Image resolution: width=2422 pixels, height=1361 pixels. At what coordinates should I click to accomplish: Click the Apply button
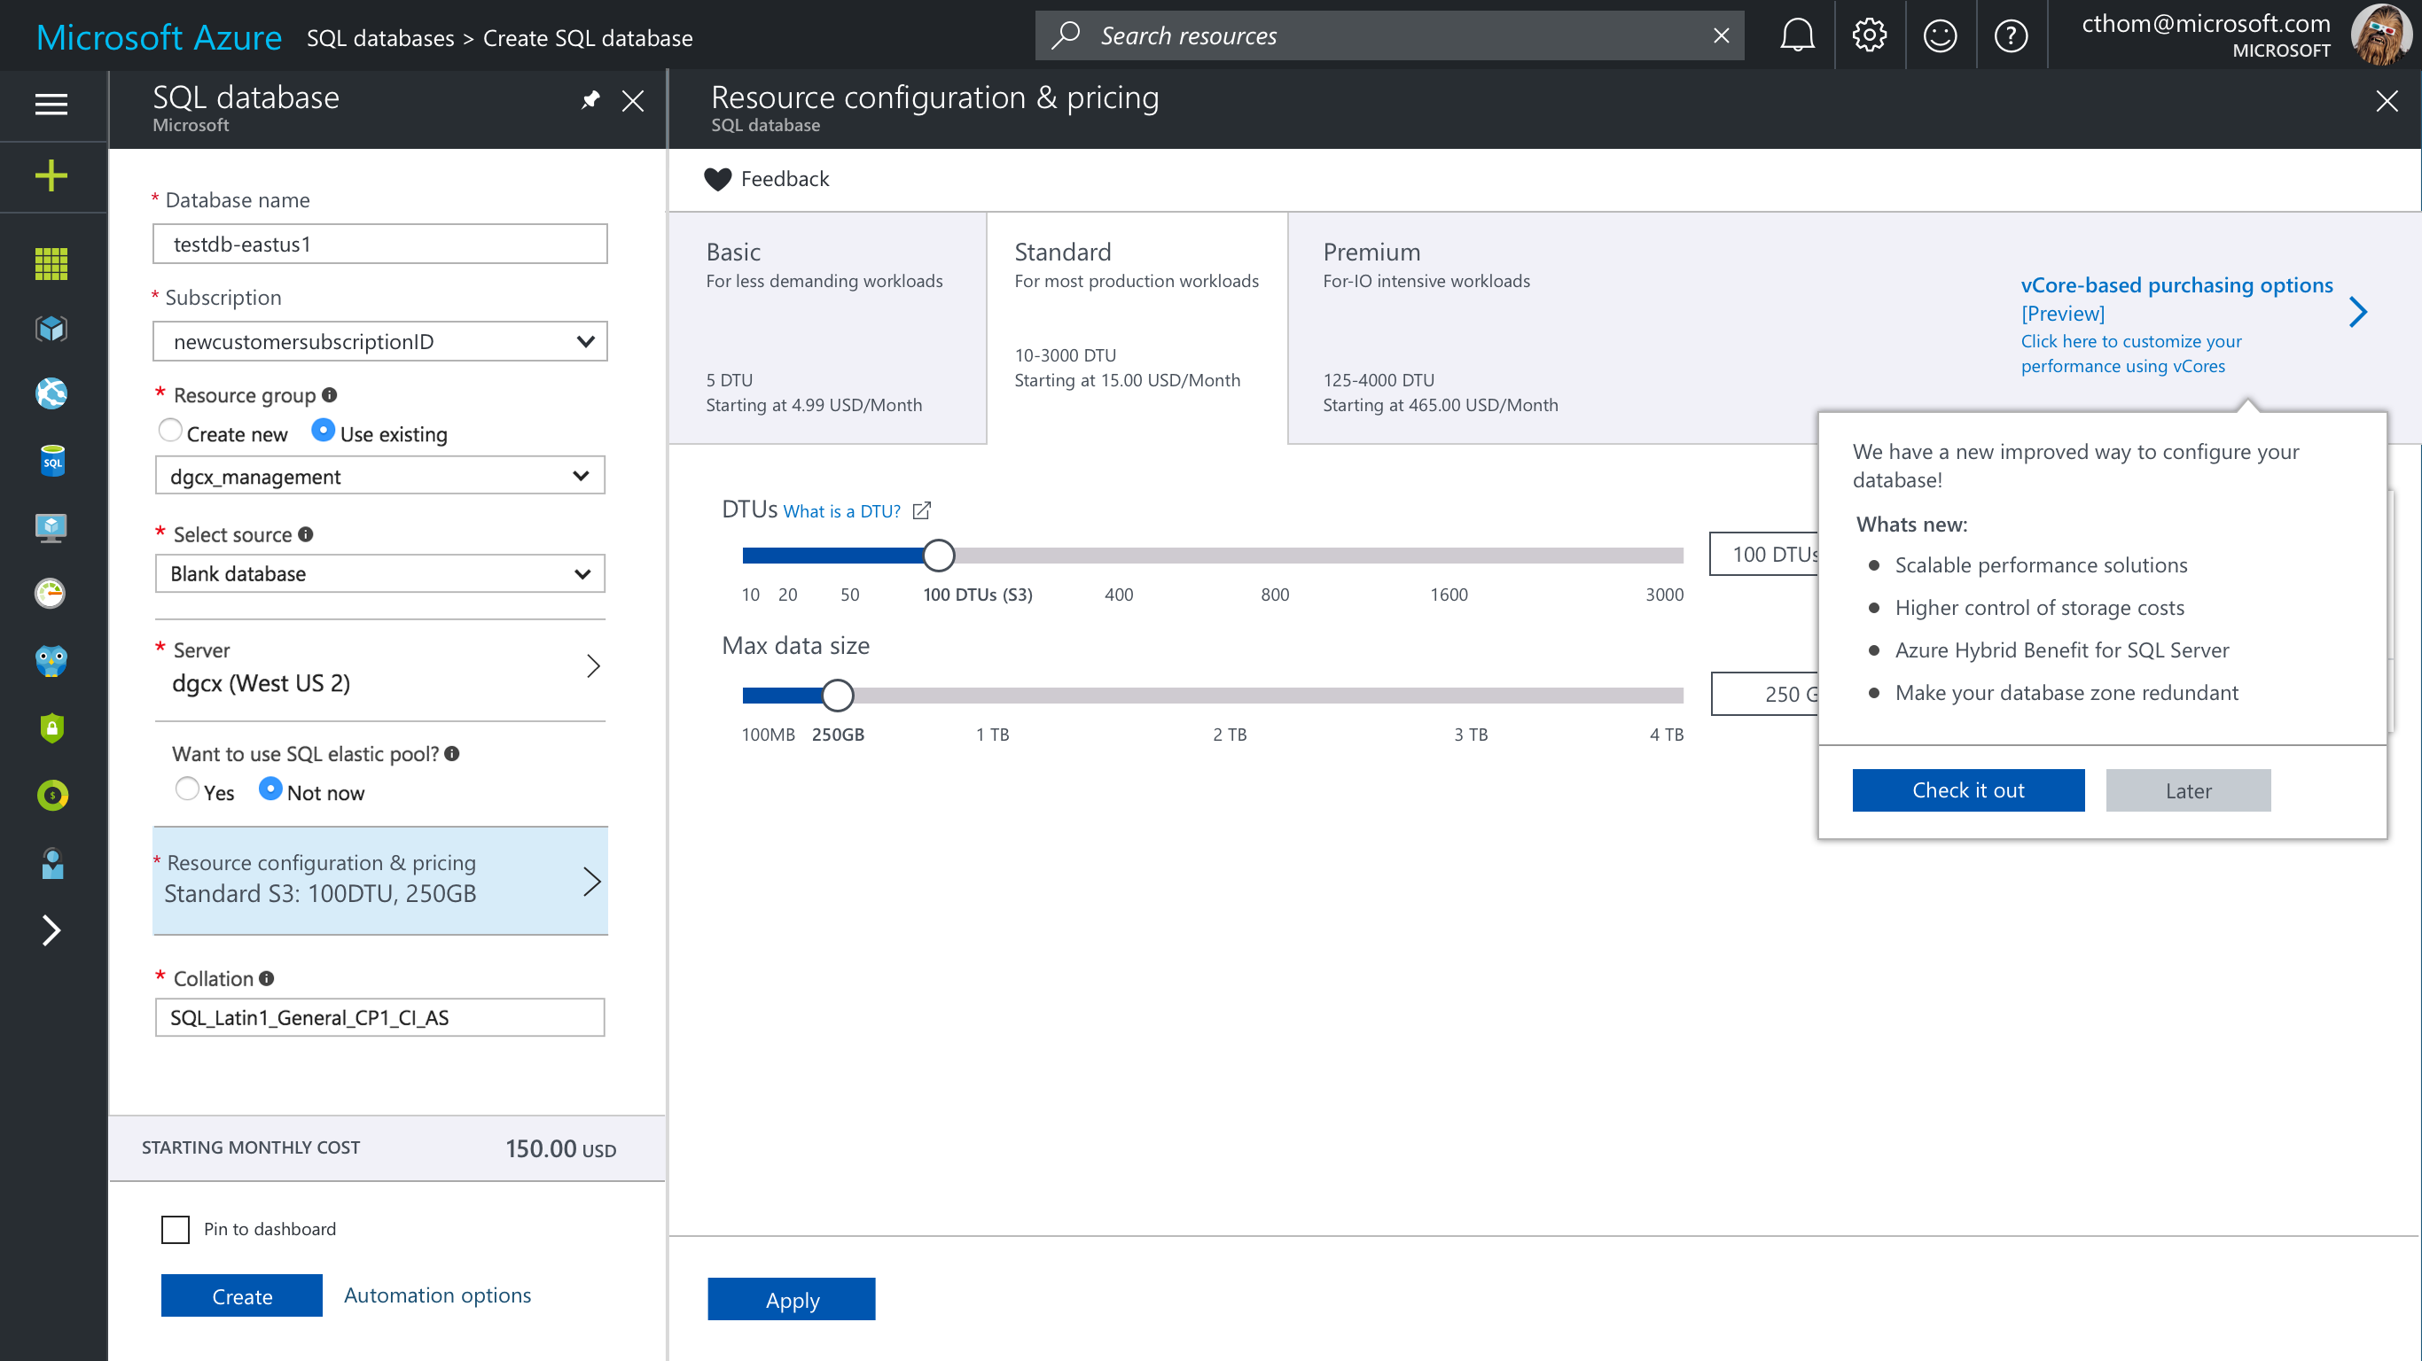[792, 1299]
